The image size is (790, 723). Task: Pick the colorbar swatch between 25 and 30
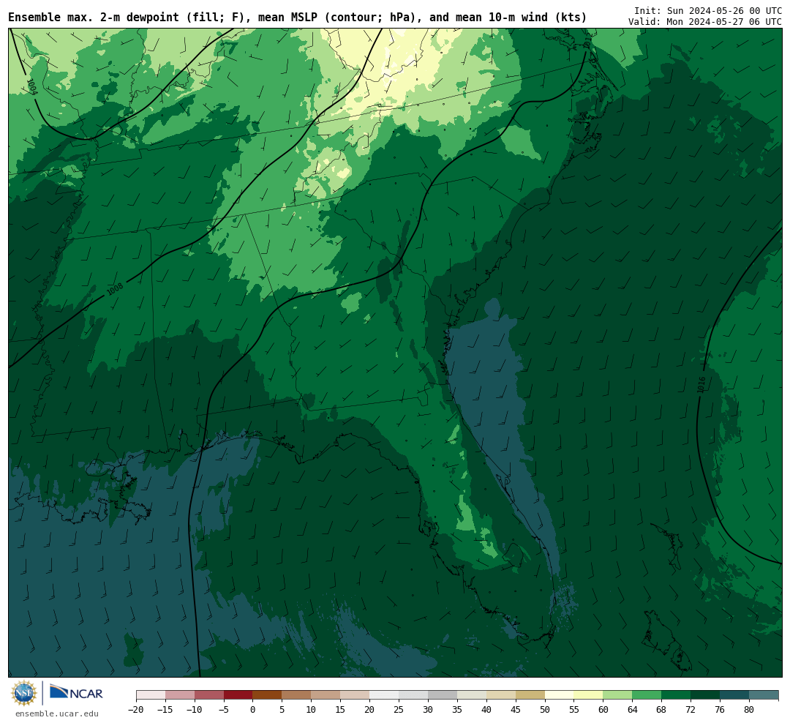(413, 695)
